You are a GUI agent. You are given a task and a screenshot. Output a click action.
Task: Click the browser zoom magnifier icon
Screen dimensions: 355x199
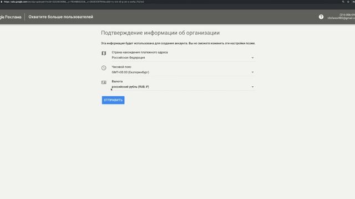(x=343, y=2)
